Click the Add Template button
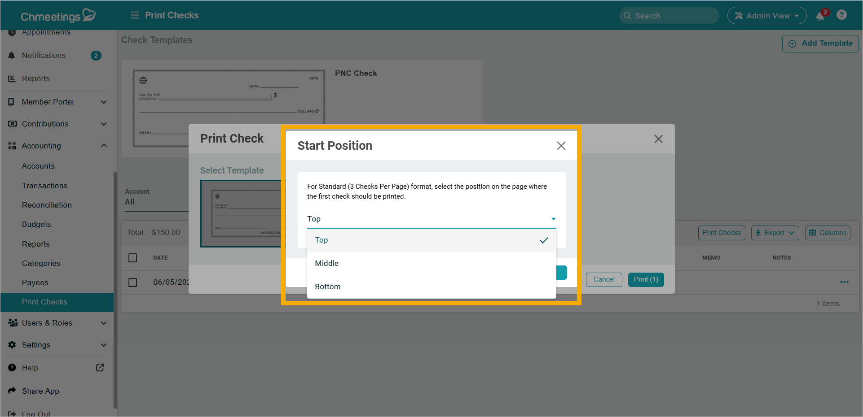The height and width of the screenshot is (417, 863). click(x=820, y=43)
